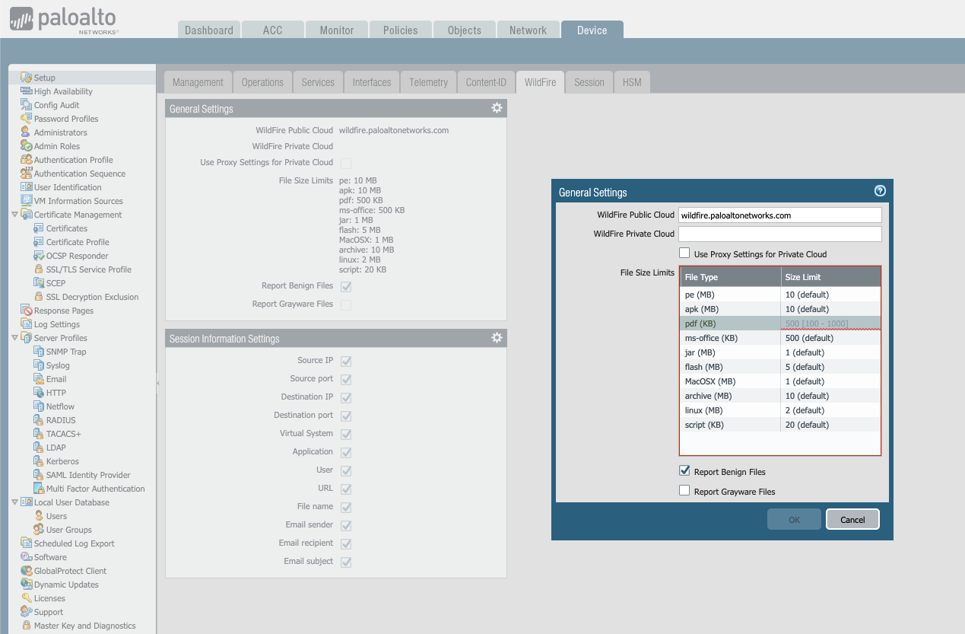This screenshot has width=965, height=634.
Task: Click the SNMP Trap icon
Action: (39, 352)
